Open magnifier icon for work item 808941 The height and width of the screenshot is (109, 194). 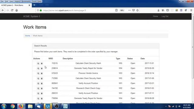click(x=38, y=84)
